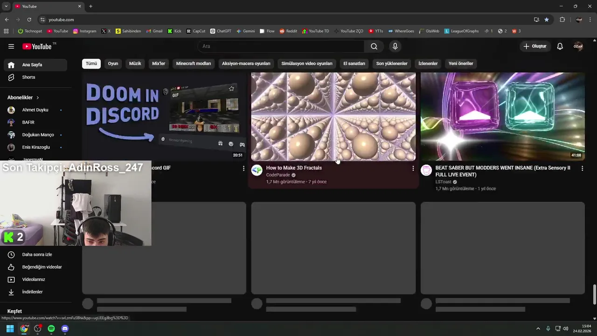Reload the page in Chrome

[29, 20]
